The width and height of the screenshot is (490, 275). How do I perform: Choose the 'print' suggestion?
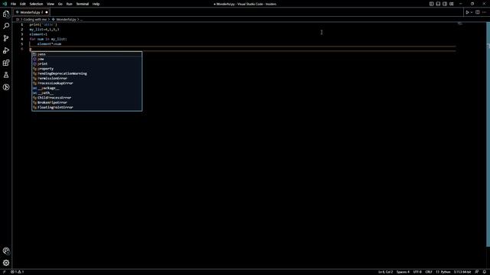[x=87, y=64]
